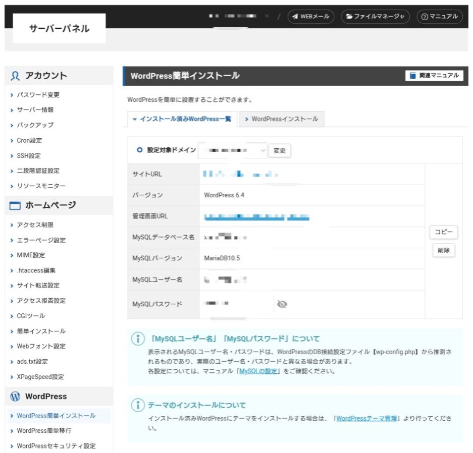This screenshot has width=473, height=453.
Task: Open the ファイルマネージャ button
Action: pos(375,16)
